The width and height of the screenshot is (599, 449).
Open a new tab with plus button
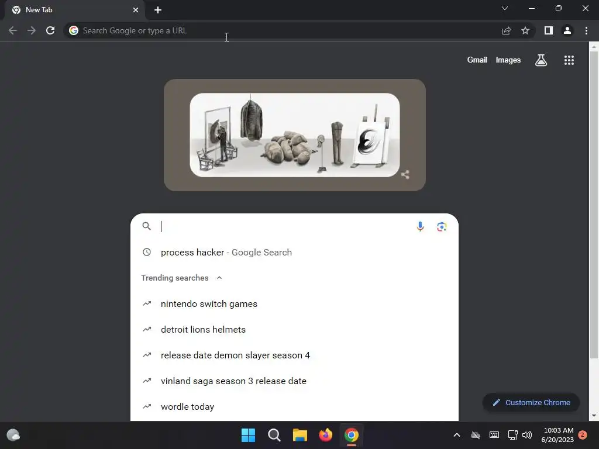[x=158, y=10]
